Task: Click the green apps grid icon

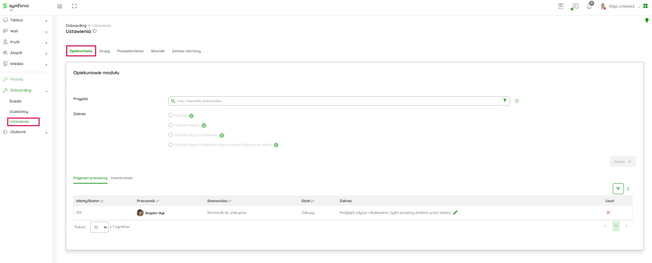Action: point(645,6)
